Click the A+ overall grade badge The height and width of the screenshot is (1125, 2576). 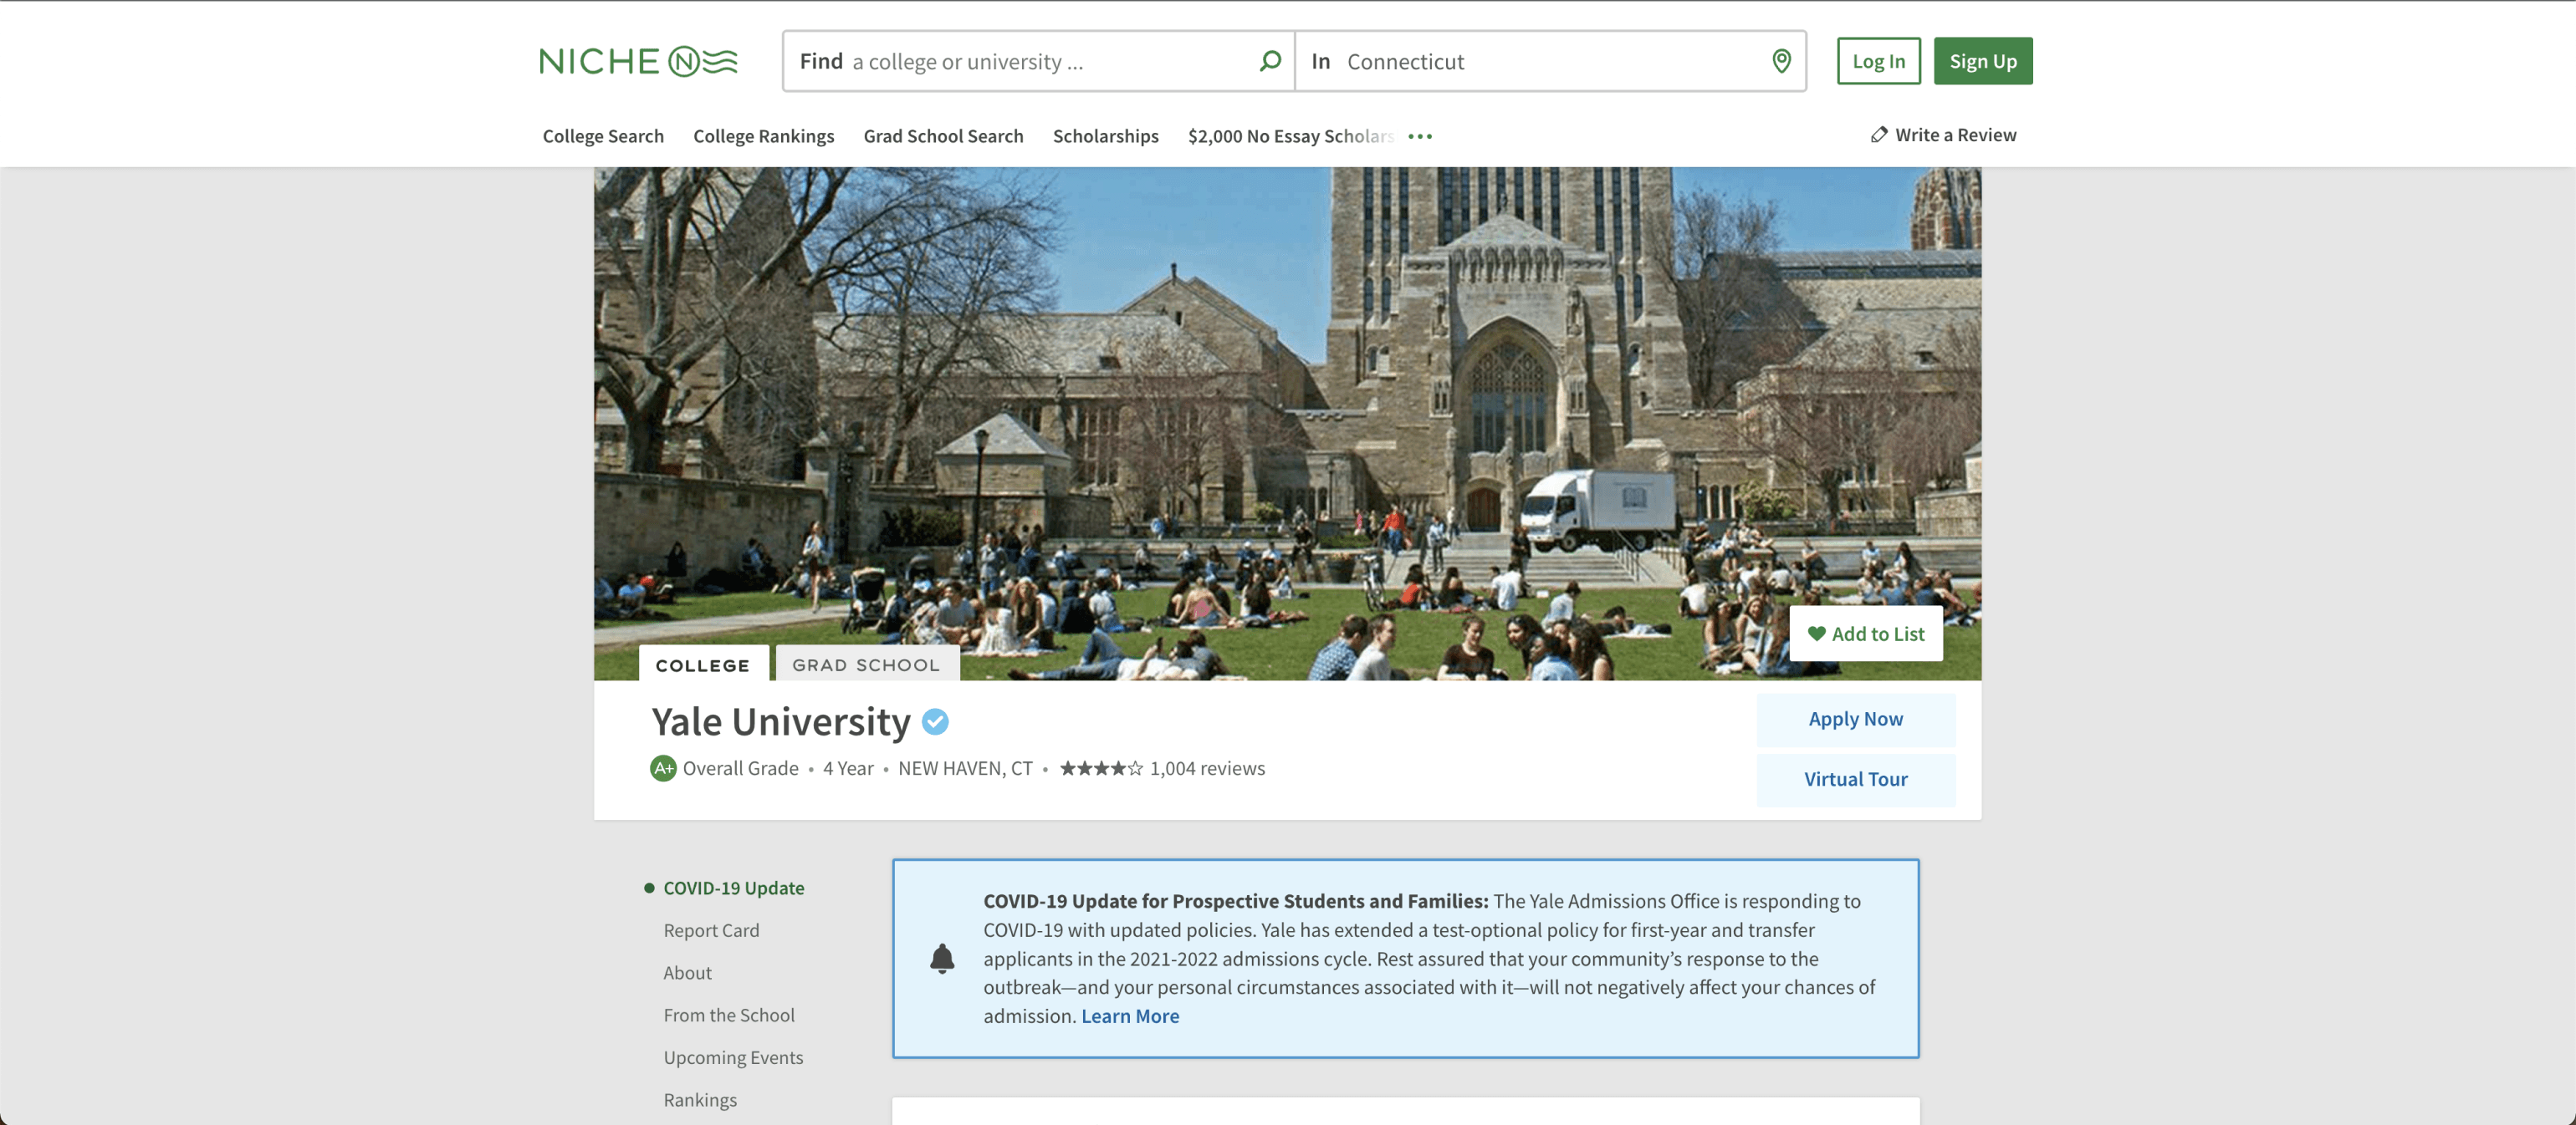(x=663, y=768)
